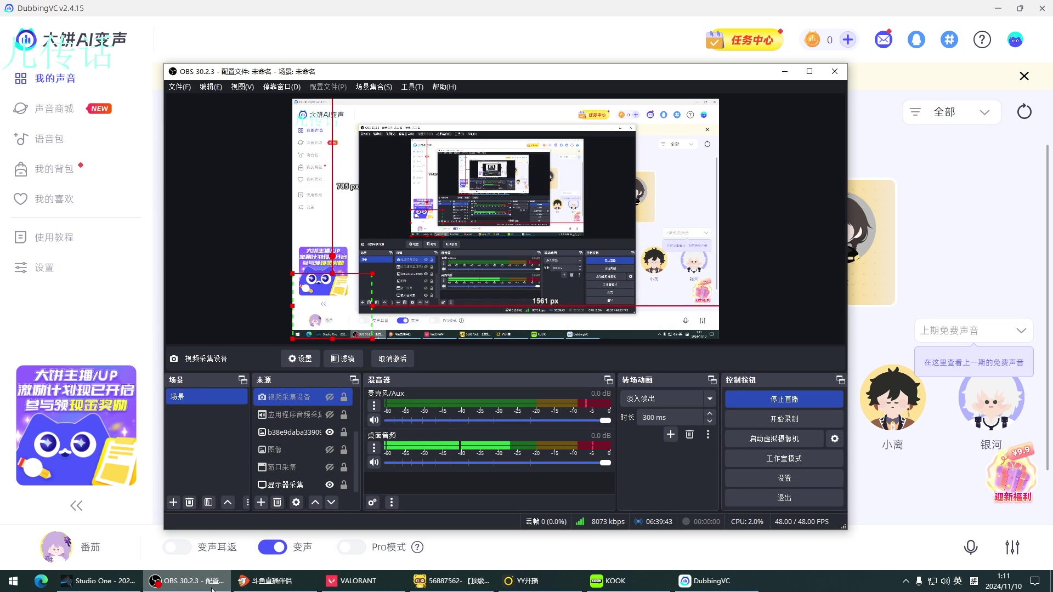Add a new source with plus in sources panel
The width and height of the screenshot is (1053, 592).
tap(261, 502)
